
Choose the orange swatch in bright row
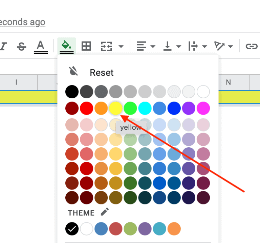click(x=101, y=108)
